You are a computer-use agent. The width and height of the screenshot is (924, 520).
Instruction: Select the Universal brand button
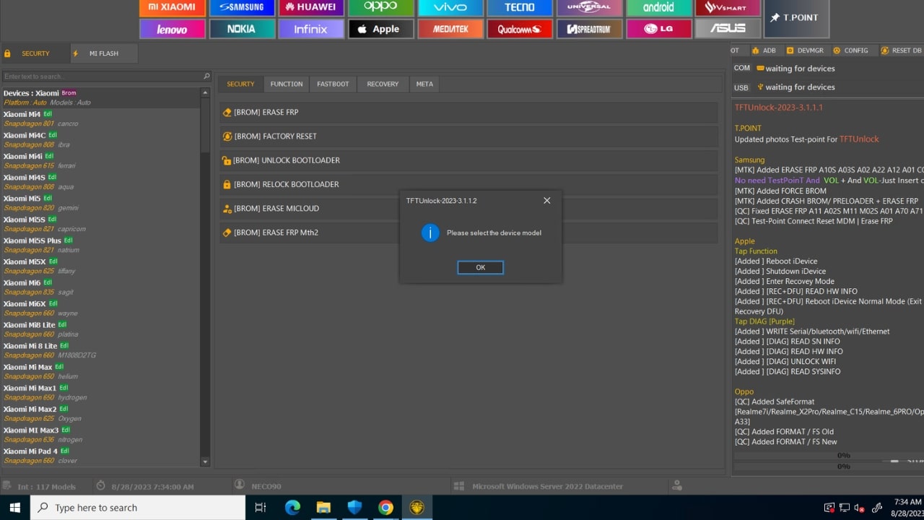pos(589,7)
